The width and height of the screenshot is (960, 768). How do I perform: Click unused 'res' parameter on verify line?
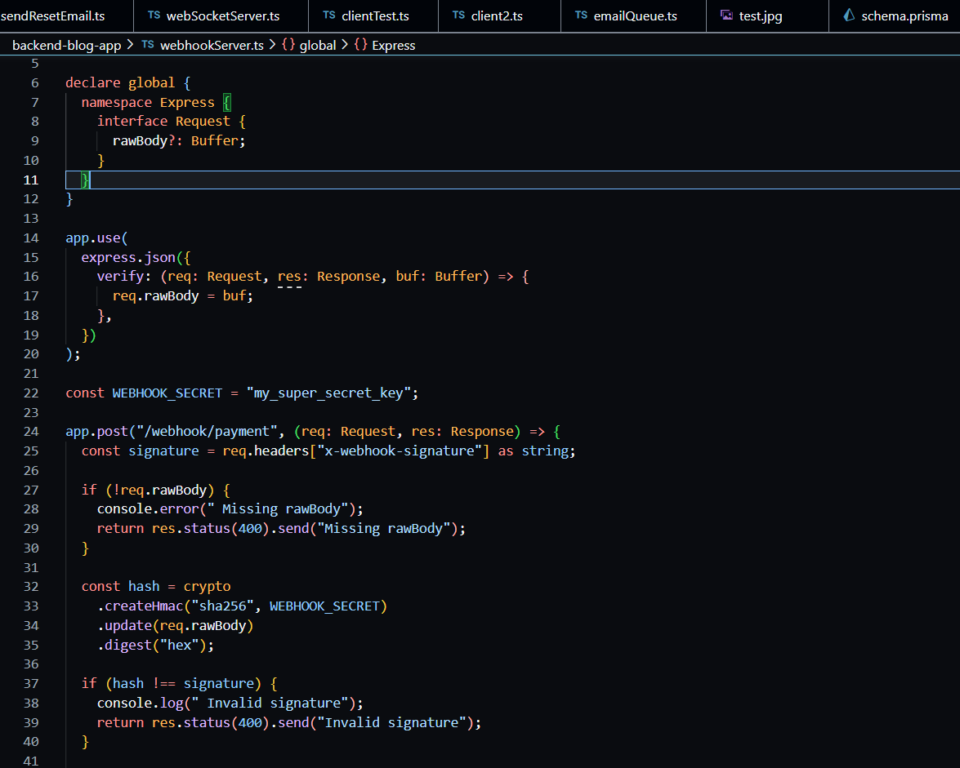click(289, 277)
